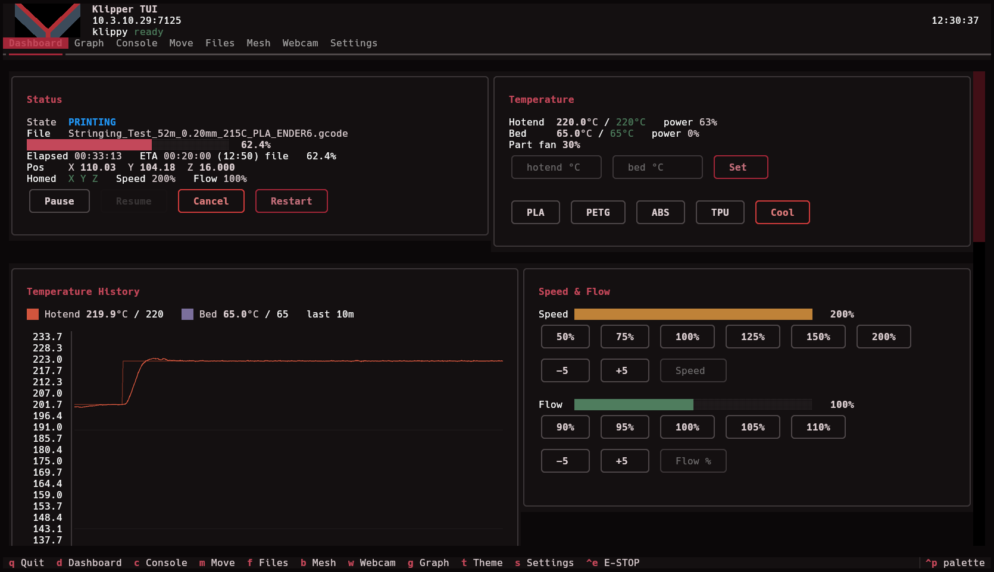Click t Theme footer shortcut
994x572 pixels.
(x=482, y=562)
